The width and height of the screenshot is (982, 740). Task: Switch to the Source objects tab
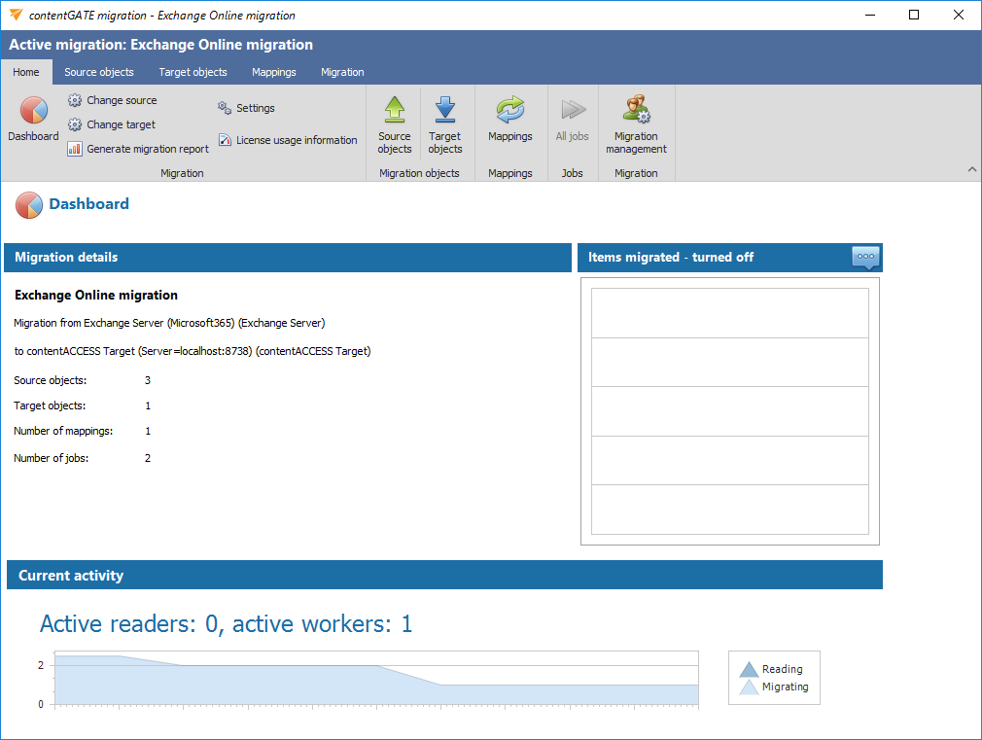tap(99, 72)
